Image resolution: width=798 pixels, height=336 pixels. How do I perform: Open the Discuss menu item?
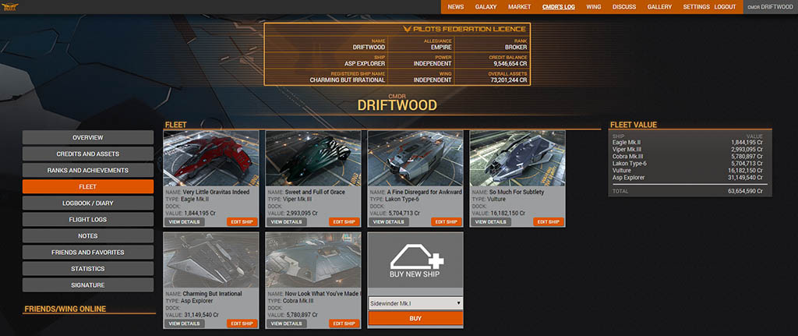[624, 7]
